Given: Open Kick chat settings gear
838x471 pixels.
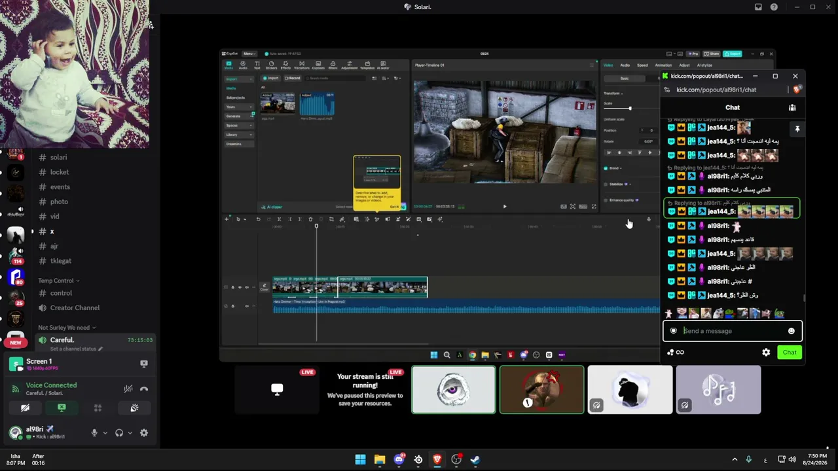Looking at the screenshot, I should tap(766, 353).
